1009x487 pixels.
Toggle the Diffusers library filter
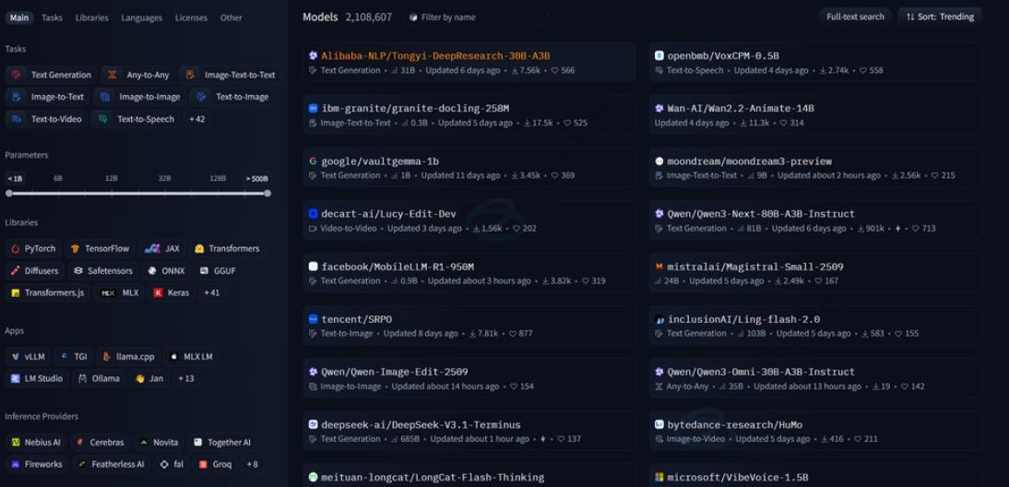(35, 271)
